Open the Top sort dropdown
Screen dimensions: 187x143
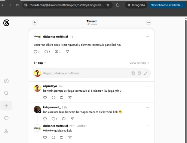[40, 63]
